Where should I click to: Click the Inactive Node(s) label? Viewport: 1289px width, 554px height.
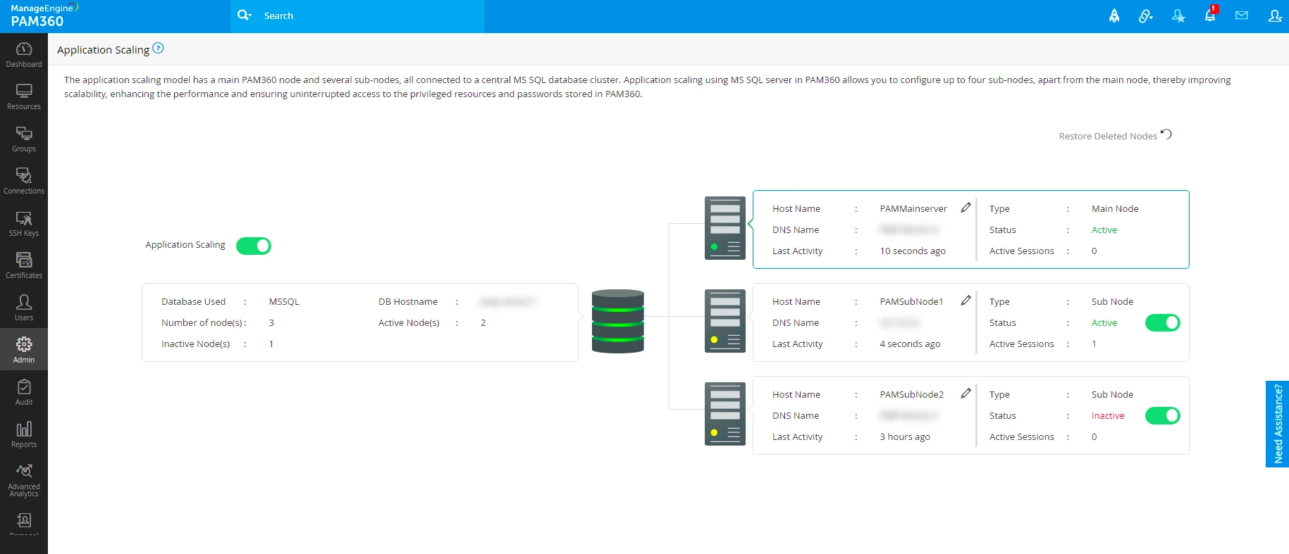pyautogui.click(x=195, y=344)
